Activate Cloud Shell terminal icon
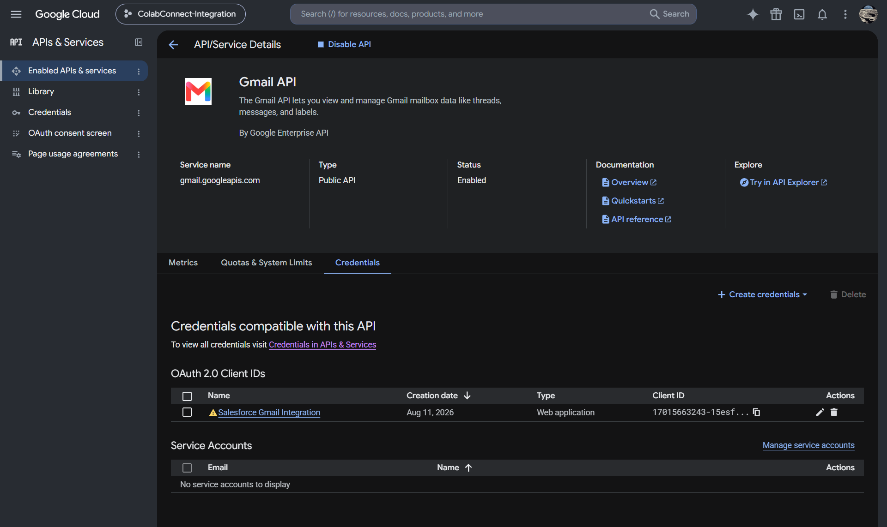 click(x=799, y=14)
